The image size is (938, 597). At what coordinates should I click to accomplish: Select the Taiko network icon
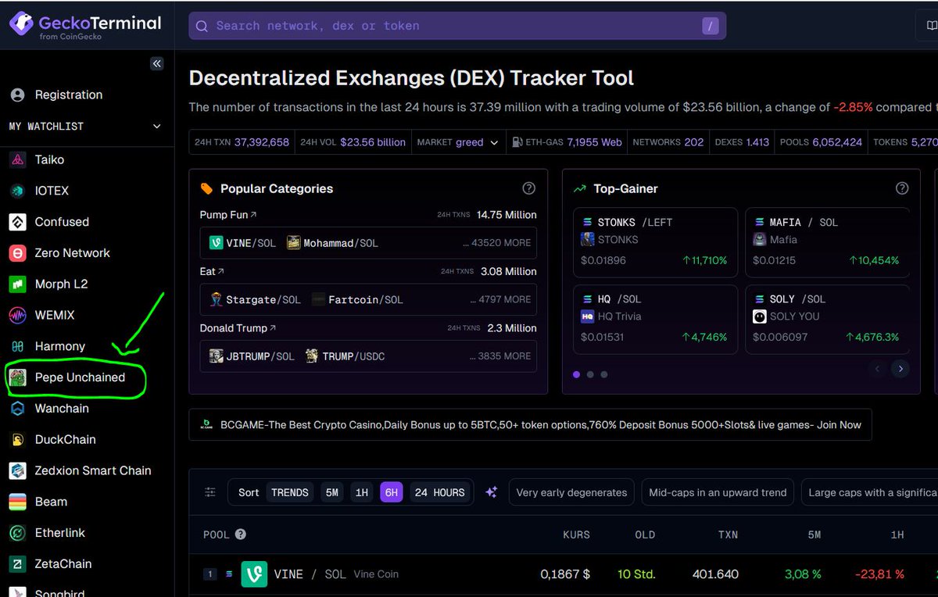[17, 159]
